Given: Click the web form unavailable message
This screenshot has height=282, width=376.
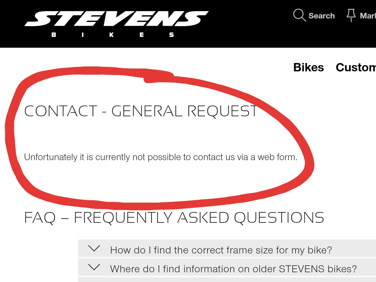Looking at the screenshot, I should [x=161, y=157].
